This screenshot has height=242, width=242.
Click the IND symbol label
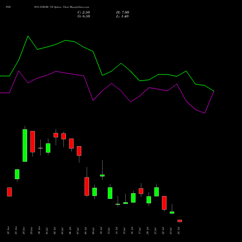tap(8, 7)
